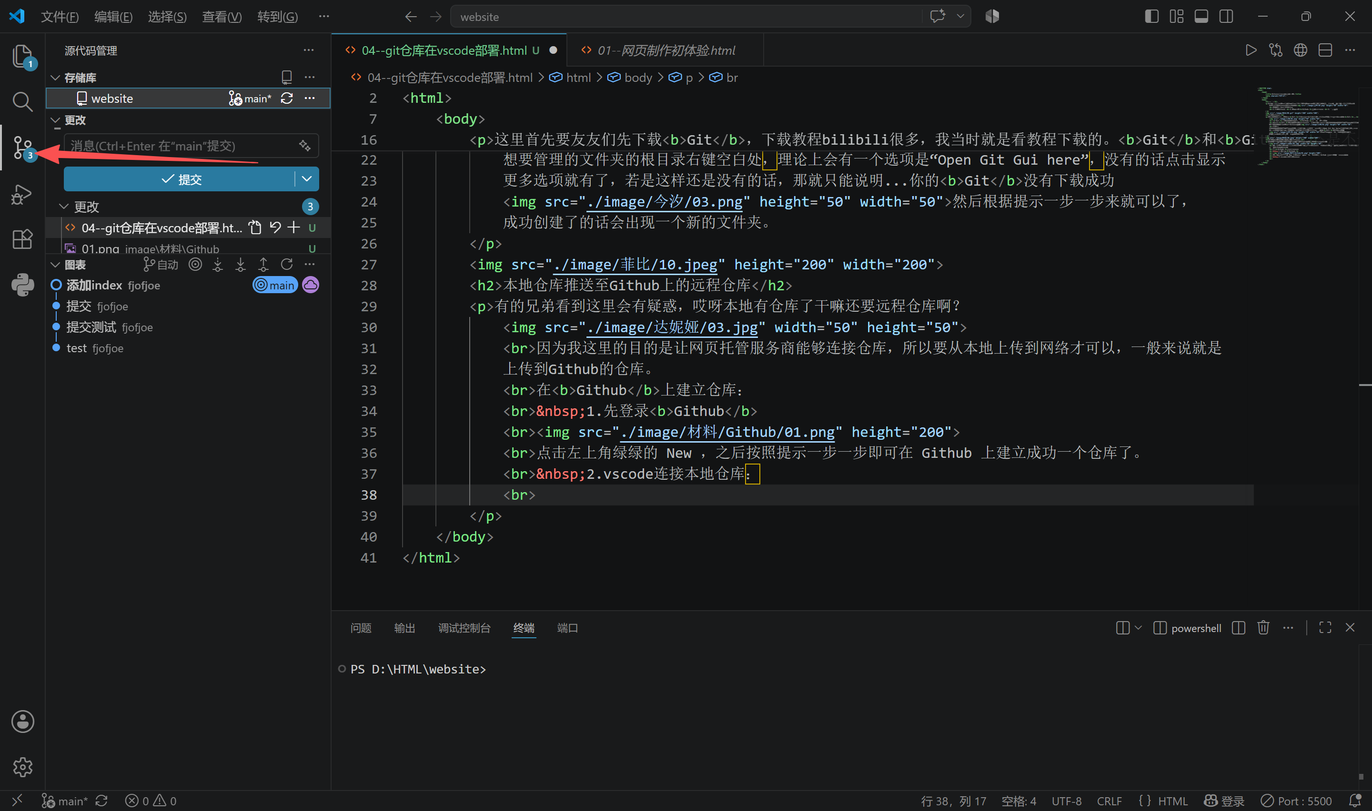Click the pull icon in graph toolbar
The image size is (1372, 811).
click(x=241, y=265)
